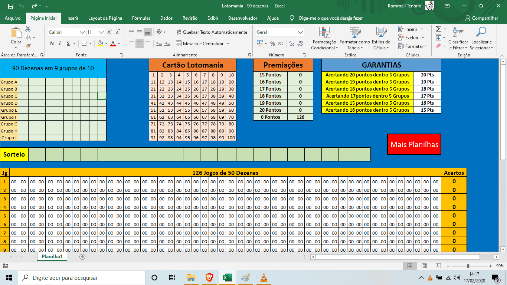The width and height of the screenshot is (507, 285).
Task: Open the Calibri font name dropdown
Action: [82, 32]
